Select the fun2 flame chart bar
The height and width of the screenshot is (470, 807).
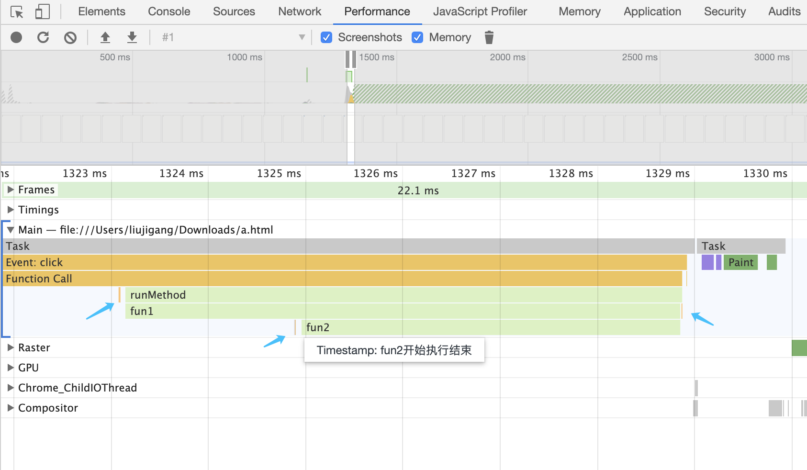pyautogui.click(x=488, y=327)
